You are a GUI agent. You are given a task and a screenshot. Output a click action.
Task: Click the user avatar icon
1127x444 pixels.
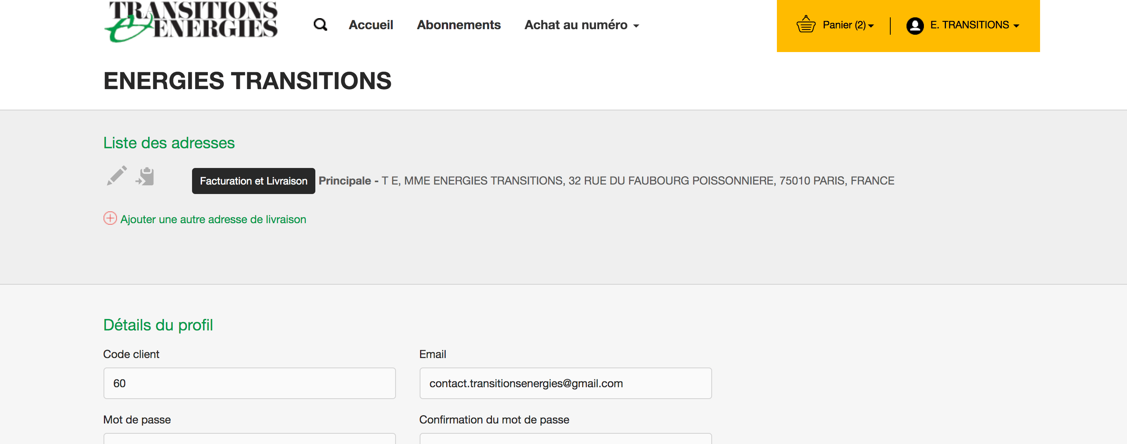tap(914, 26)
